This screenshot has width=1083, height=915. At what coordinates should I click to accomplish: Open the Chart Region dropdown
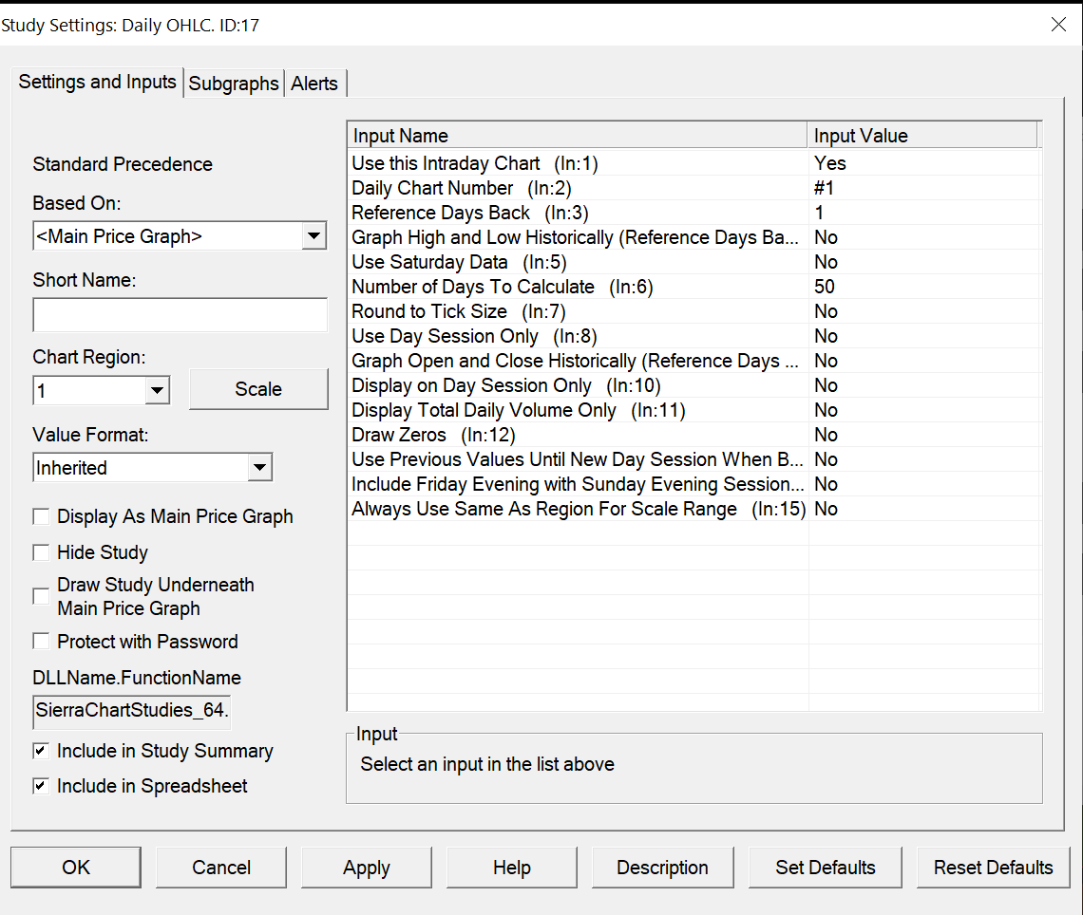tap(158, 390)
